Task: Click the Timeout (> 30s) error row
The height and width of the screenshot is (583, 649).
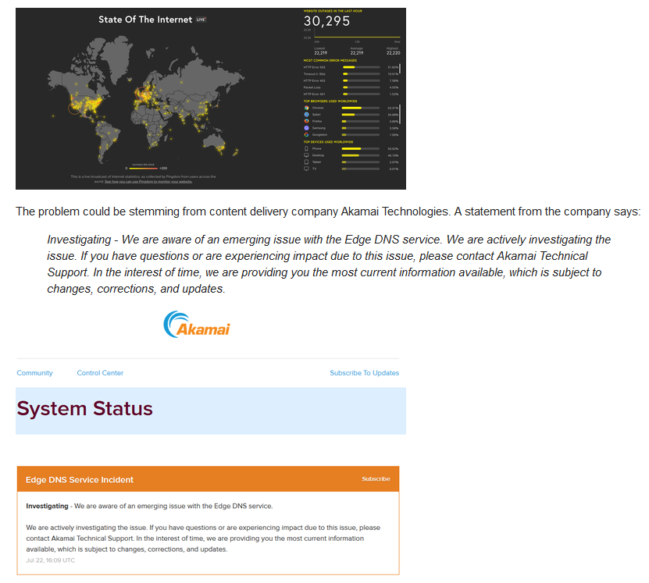Action: coord(351,74)
